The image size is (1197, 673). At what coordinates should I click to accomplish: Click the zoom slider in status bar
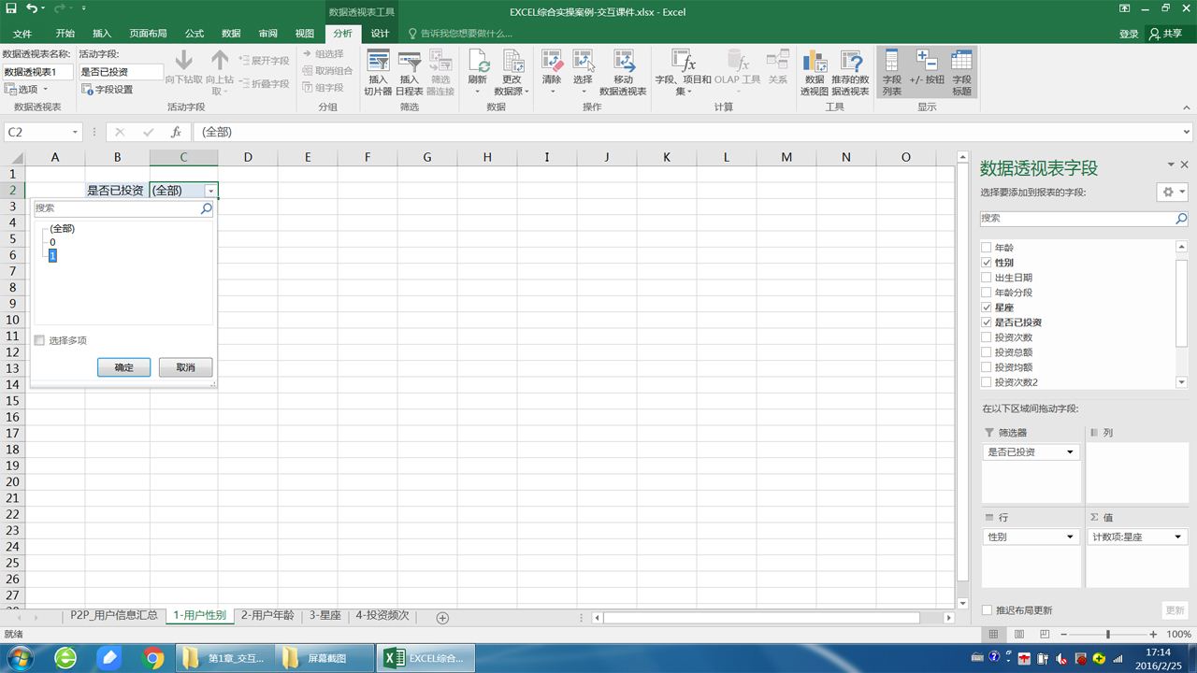point(1108,635)
